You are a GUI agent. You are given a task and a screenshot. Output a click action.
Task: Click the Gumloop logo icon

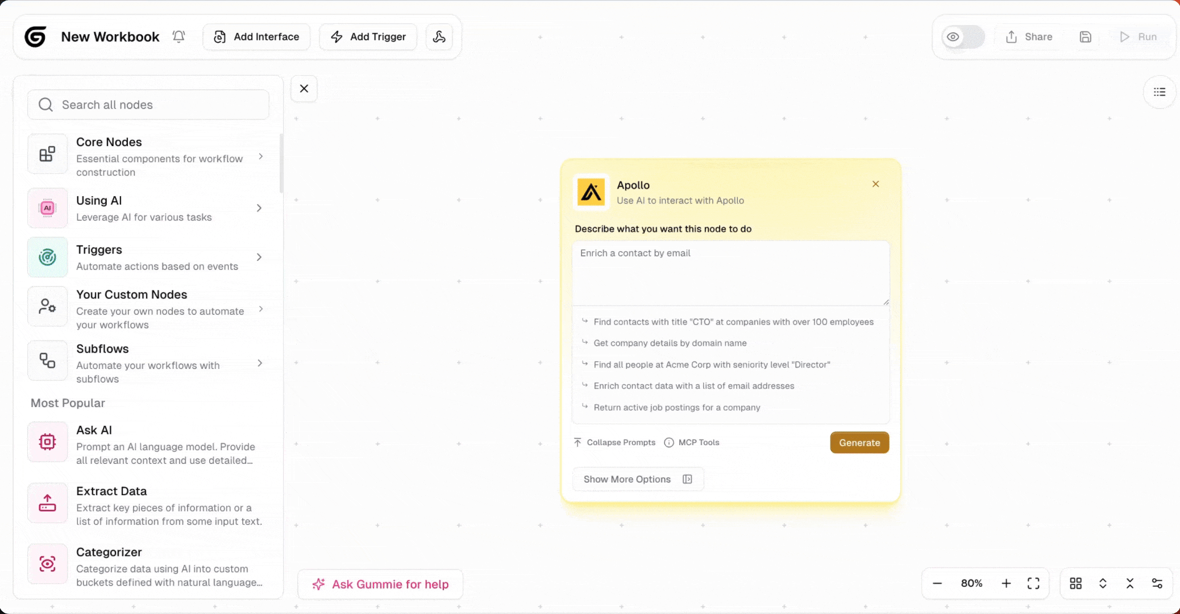tap(35, 37)
